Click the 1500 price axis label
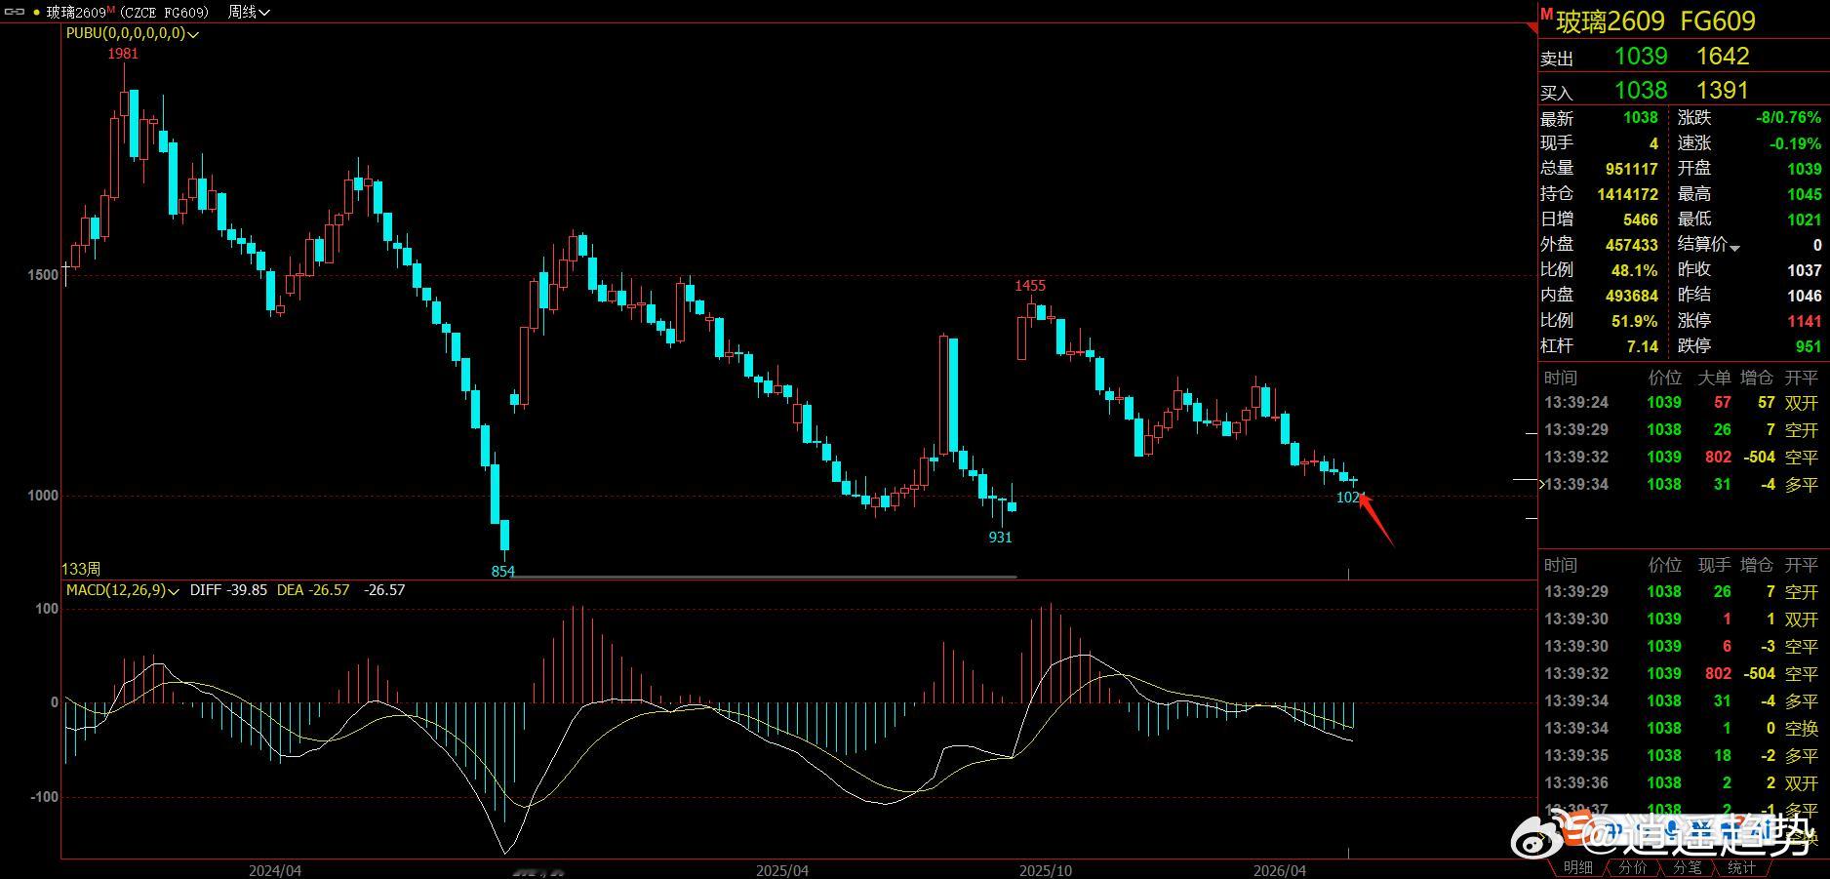 pos(43,276)
